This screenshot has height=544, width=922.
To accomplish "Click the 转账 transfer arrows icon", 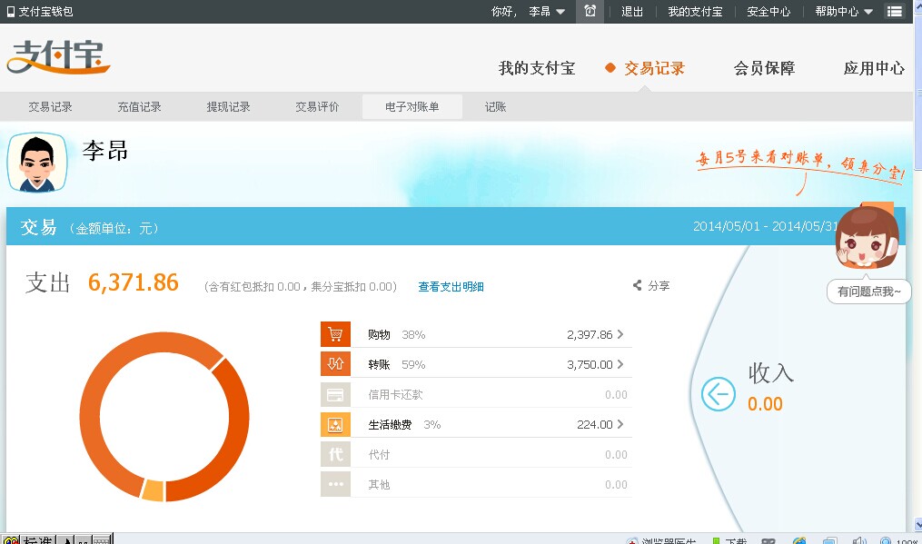I will [x=335, y=364].
